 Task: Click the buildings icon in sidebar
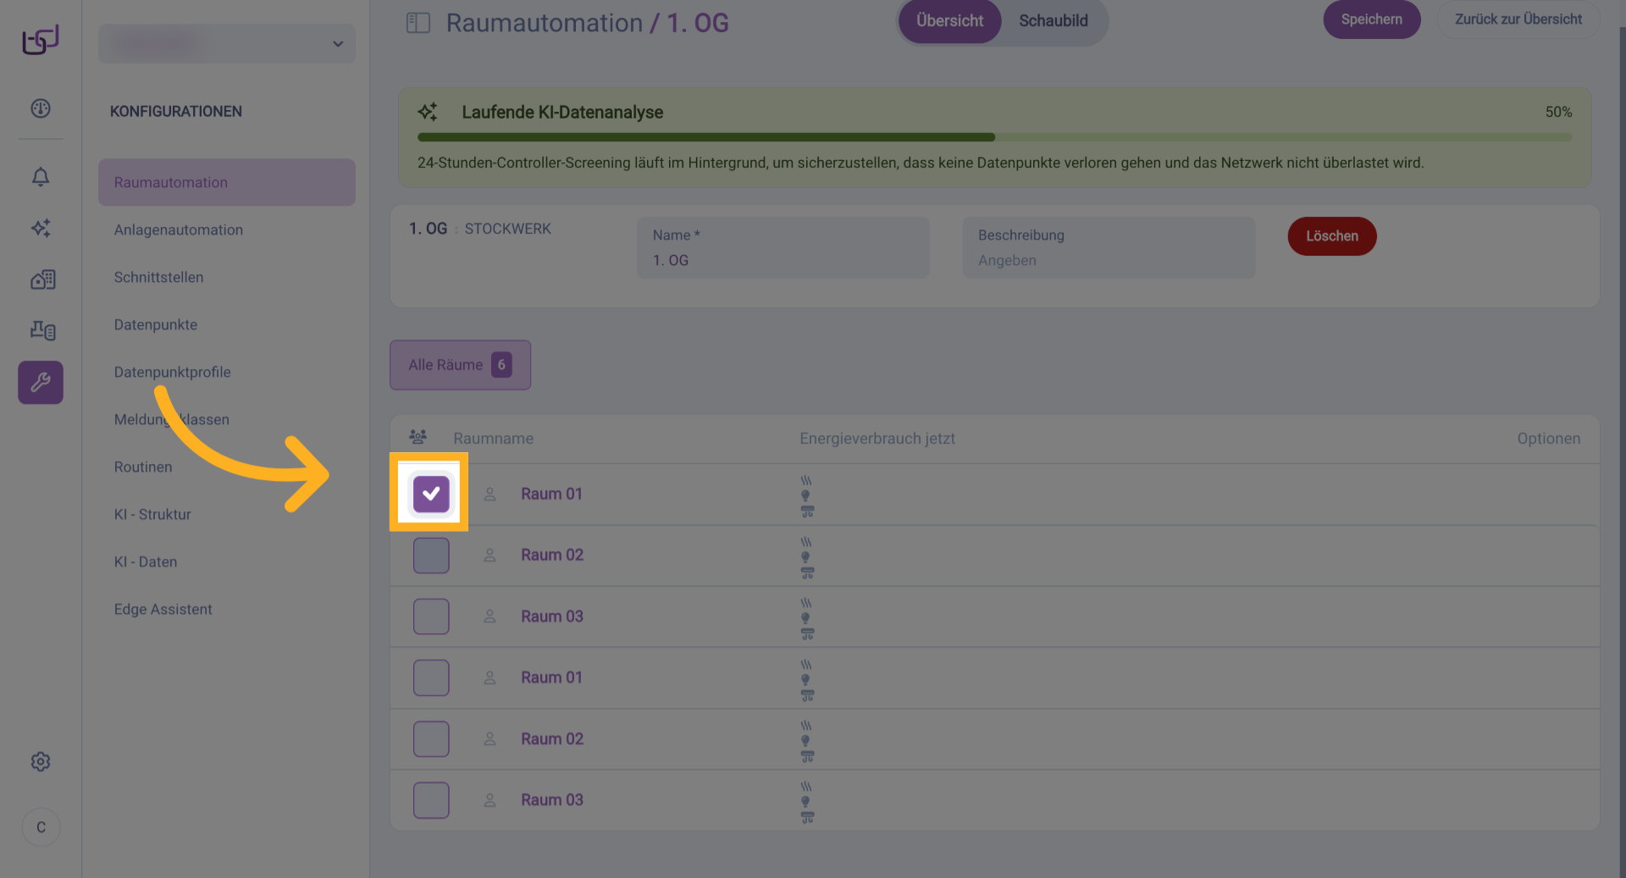[x=42, y=279]
